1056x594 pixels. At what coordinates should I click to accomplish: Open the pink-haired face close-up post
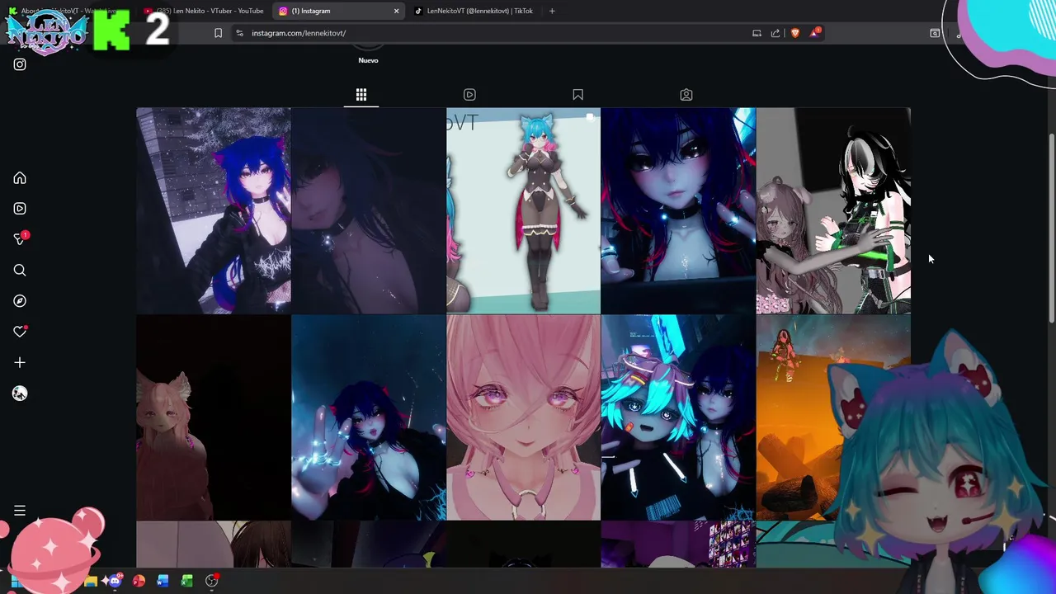[523, 417]
